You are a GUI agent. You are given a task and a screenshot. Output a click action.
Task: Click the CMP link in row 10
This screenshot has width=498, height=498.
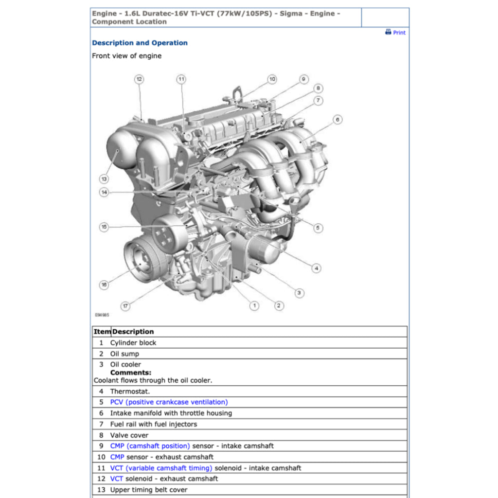[117, 457]
